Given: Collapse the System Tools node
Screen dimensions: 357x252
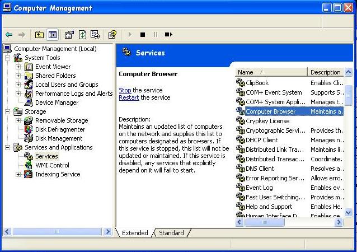Looking at the screenshot, I should pyautogui.click(x=7, y=58).
